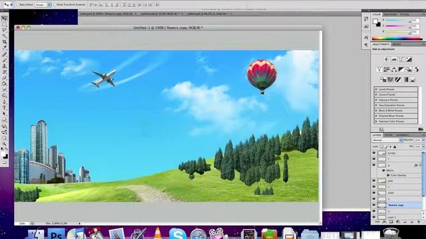The height and width of the screenshot is (239, 426).
Task: Hide the Layer 1 layer
Action: [x=374, y=217]
